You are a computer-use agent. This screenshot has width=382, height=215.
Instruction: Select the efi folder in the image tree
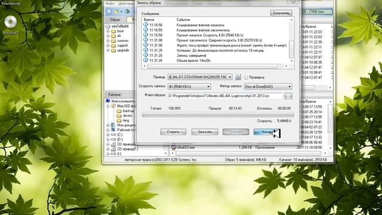pyautogui.click(x=119, y=36)
